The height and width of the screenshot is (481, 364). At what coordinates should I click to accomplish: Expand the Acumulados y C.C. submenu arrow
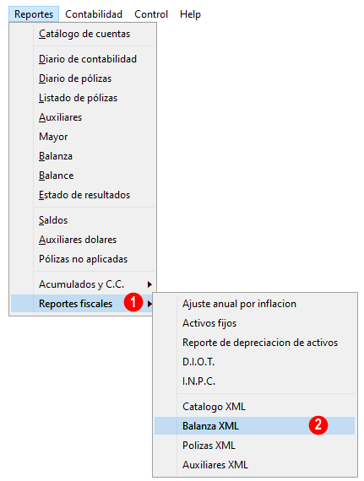pyautogui.click(x=149, y=284)
